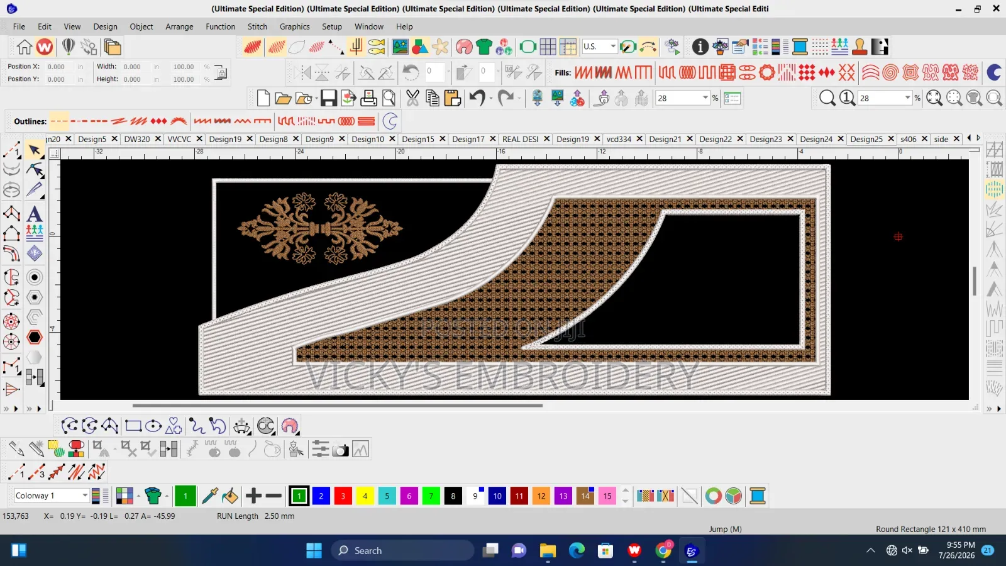The width and height of the screenshot is (1006, 566).
Task: Switch to the Design25 tab
Action: point(866,139)
